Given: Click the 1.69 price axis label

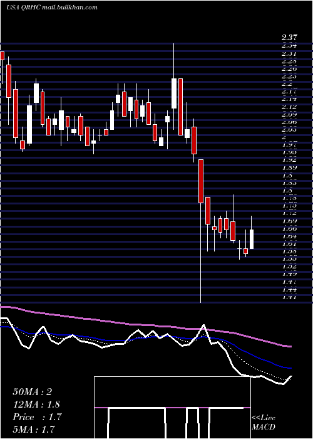Looking at the screenshot, I should coord(290,221).
